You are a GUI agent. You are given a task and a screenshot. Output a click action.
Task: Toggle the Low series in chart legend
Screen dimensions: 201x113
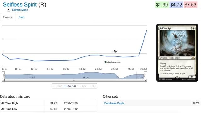click(82, 86)
